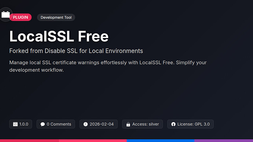
Task: Click the lock access icon
Action: click(128, 124)
